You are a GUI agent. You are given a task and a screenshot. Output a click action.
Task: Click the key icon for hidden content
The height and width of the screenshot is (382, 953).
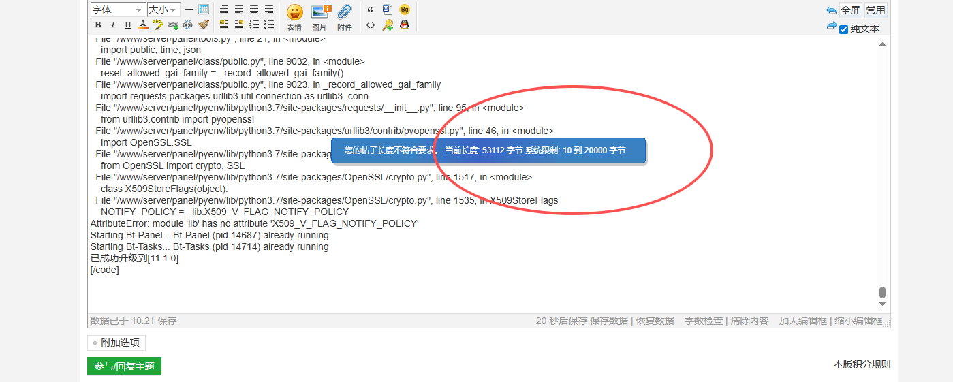[x=388, y=25]
